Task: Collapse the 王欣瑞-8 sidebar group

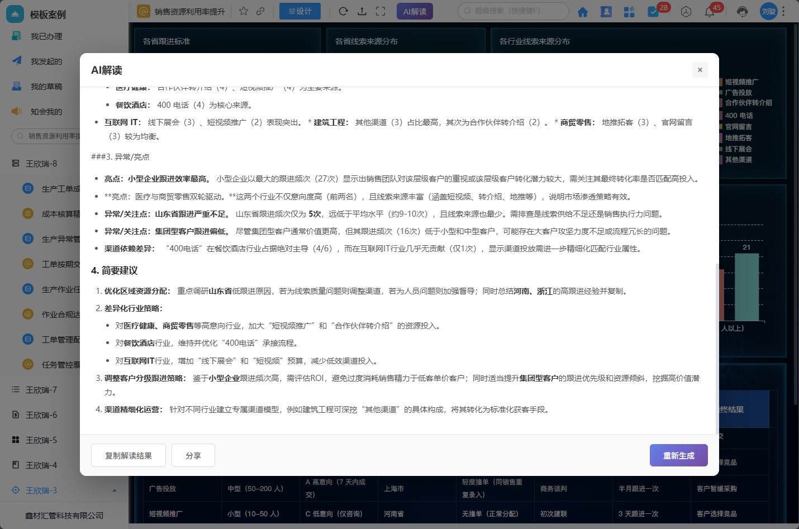Action: coord(41,164)
